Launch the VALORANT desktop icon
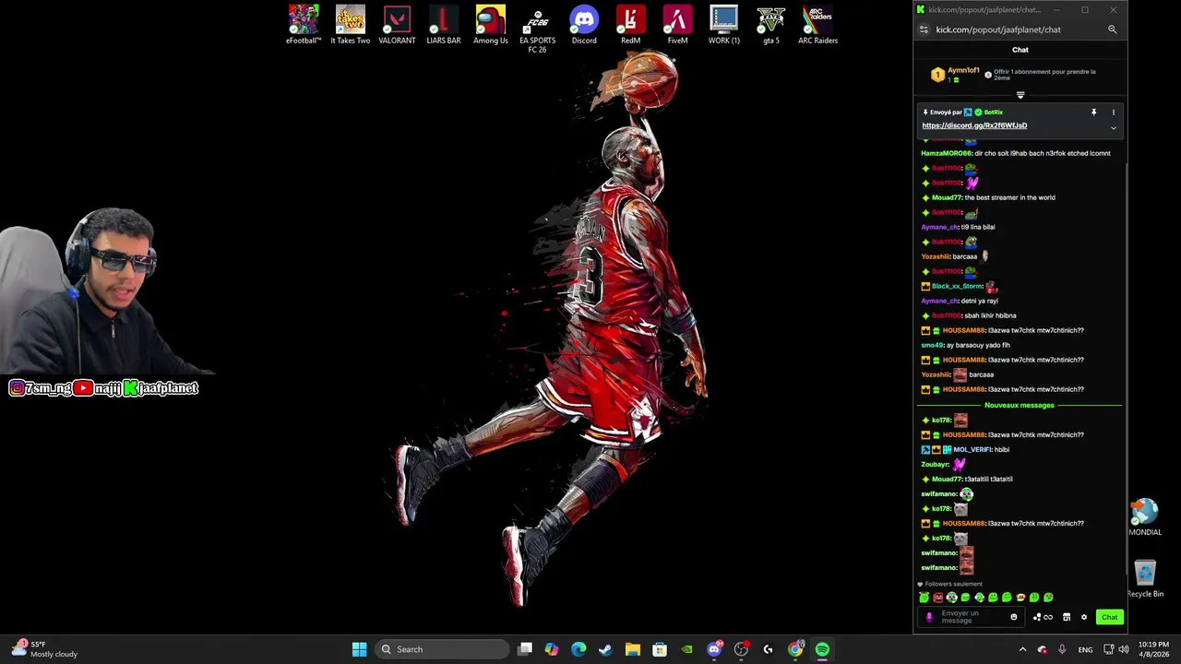1181x664 pixels. tap(397, 25)
